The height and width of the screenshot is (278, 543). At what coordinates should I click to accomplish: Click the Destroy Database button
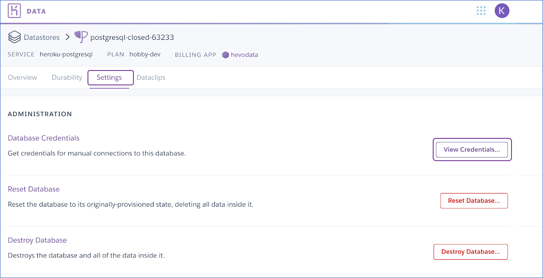click(x=471, y=252)
